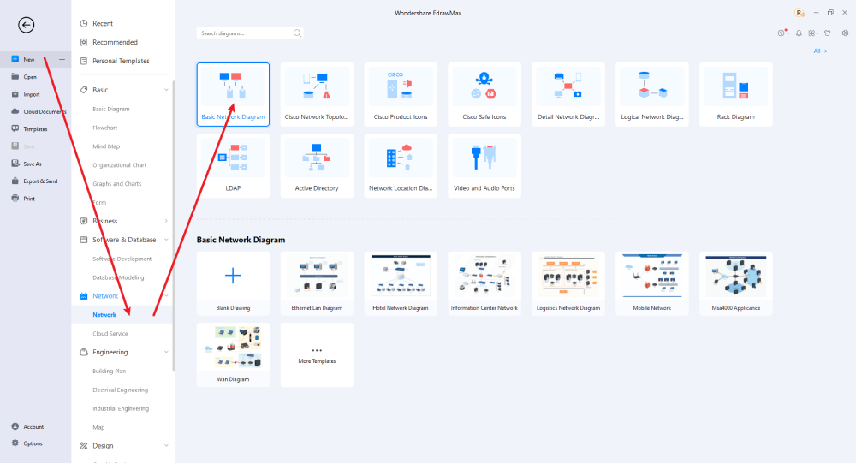This screenshot has width=856, height=464.
Task: Open Mobile Network template
Action: (x=651, y=283)
